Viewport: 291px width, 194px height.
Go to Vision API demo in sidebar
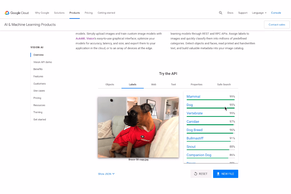tap(43, 62)
